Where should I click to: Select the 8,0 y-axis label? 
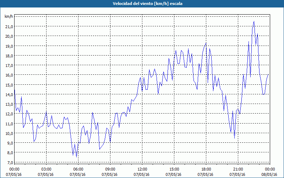coord(10,153)
